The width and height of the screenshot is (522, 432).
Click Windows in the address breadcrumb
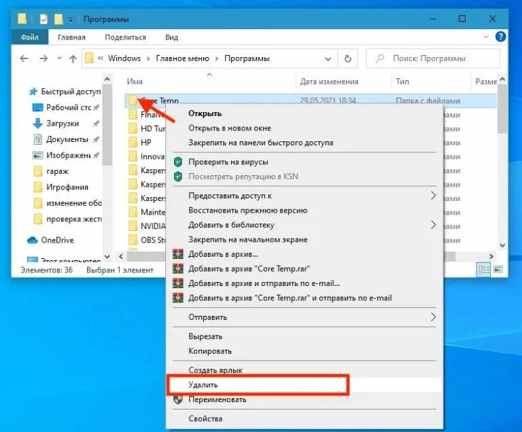click(124, 58)
